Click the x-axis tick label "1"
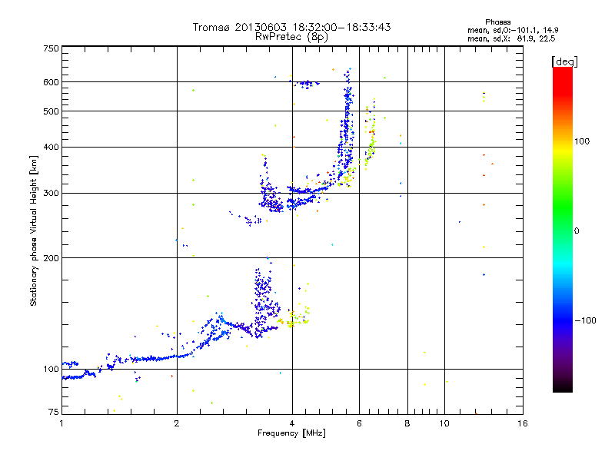This screenshot has height=461, width=615. click(x=61, y=423)
